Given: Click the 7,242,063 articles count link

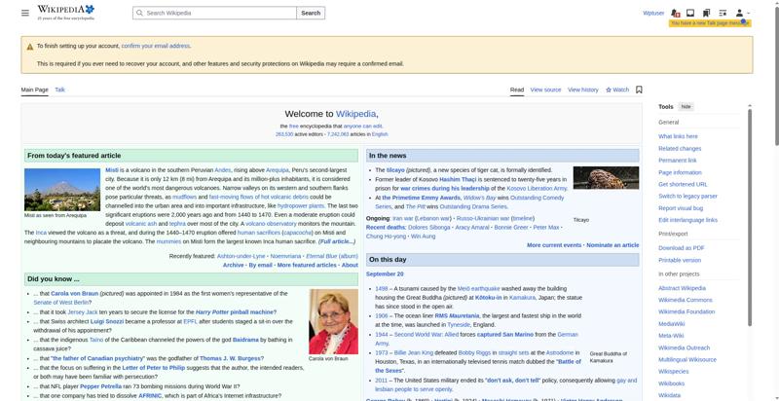Looking at the screenshot, I should click(x=338, y=134).
